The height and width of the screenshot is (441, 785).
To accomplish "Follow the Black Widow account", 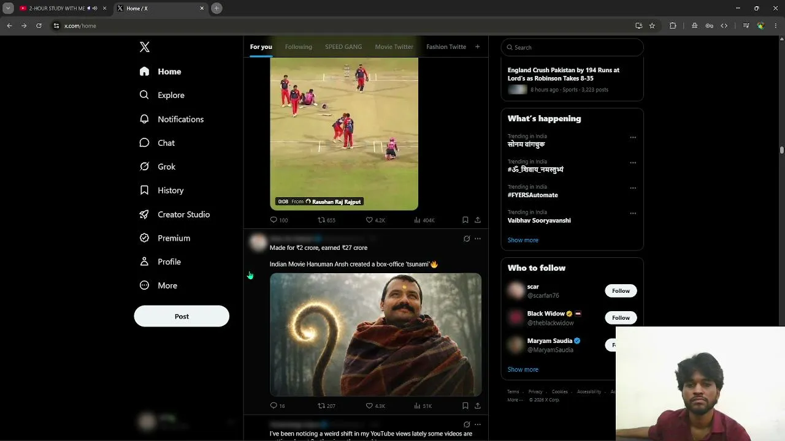I will (621, 318).
